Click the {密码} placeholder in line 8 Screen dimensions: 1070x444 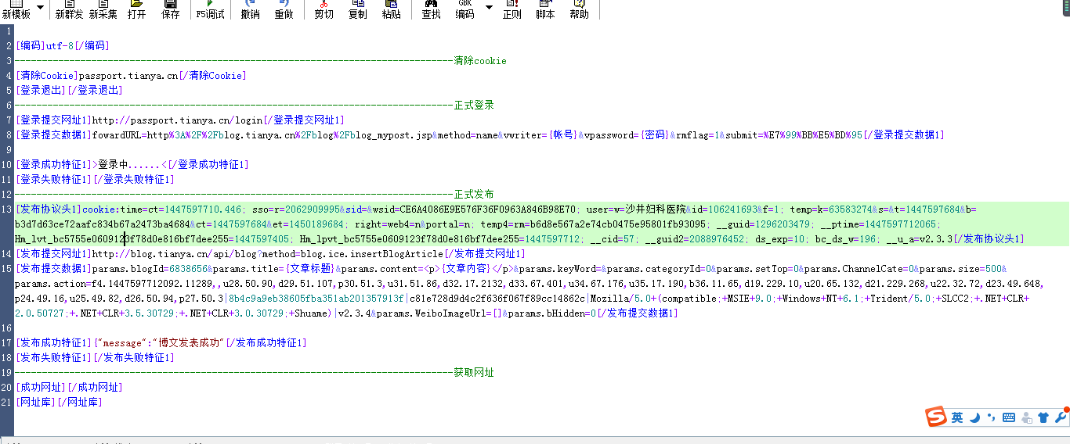point(656,135)
